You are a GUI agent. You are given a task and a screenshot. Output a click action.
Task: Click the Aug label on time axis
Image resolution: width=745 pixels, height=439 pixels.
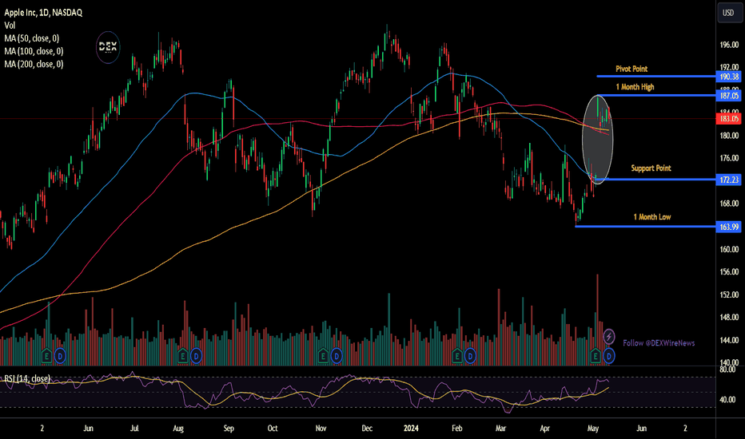pos(178,428)
